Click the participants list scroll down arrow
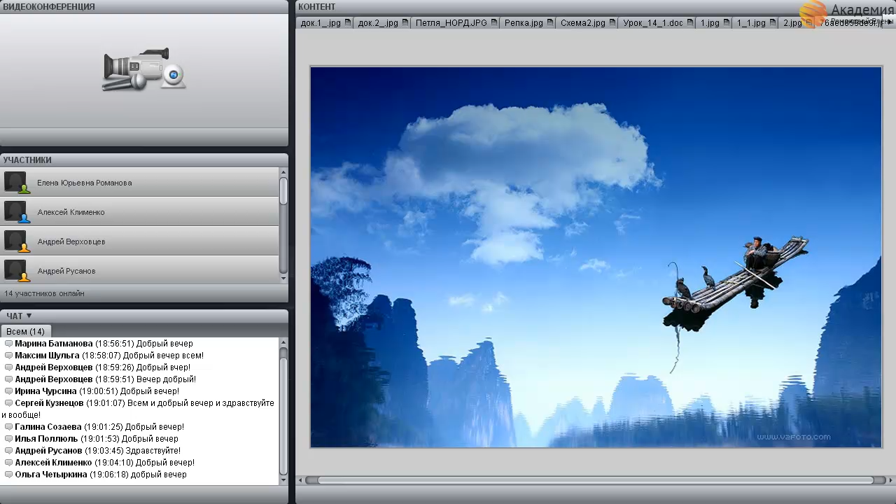896x504 pixels. [x=283, y=279]
